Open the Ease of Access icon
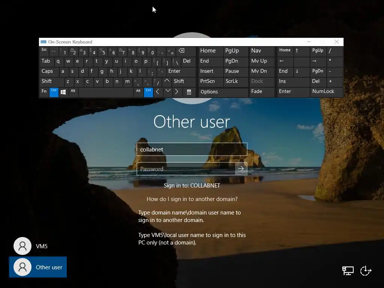384x288 pixels. click(366, 271)
